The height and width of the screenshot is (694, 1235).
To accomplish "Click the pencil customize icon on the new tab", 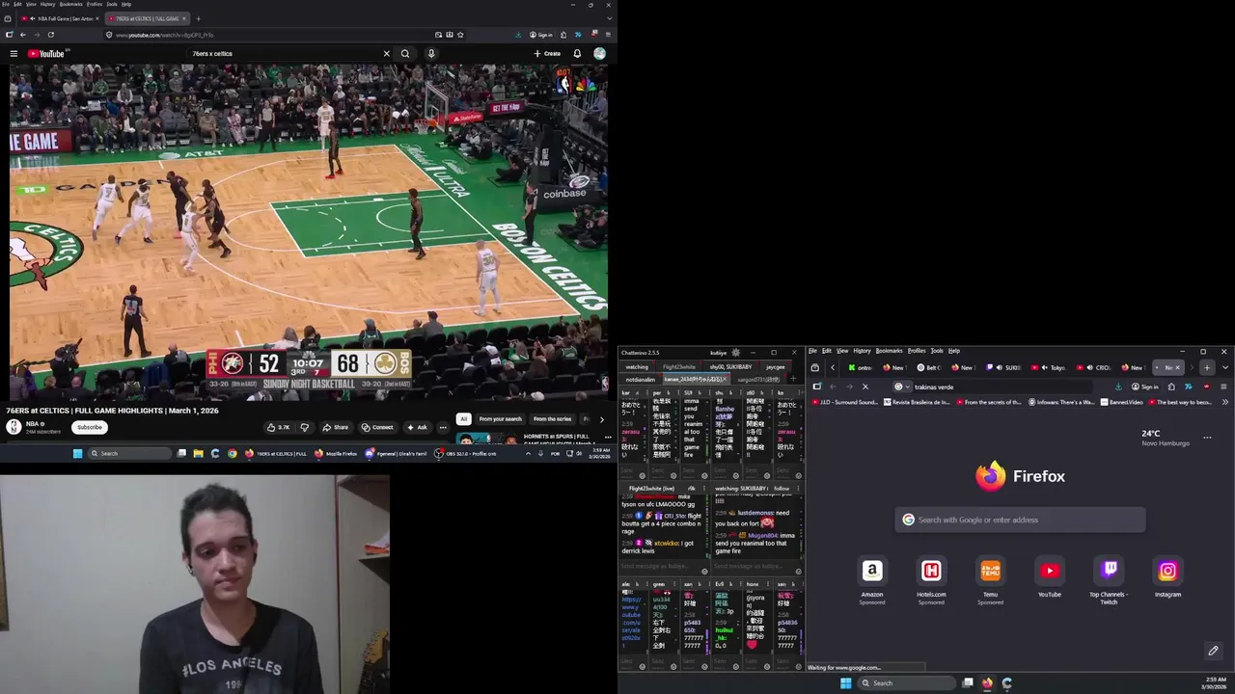I will [1213, 651].
